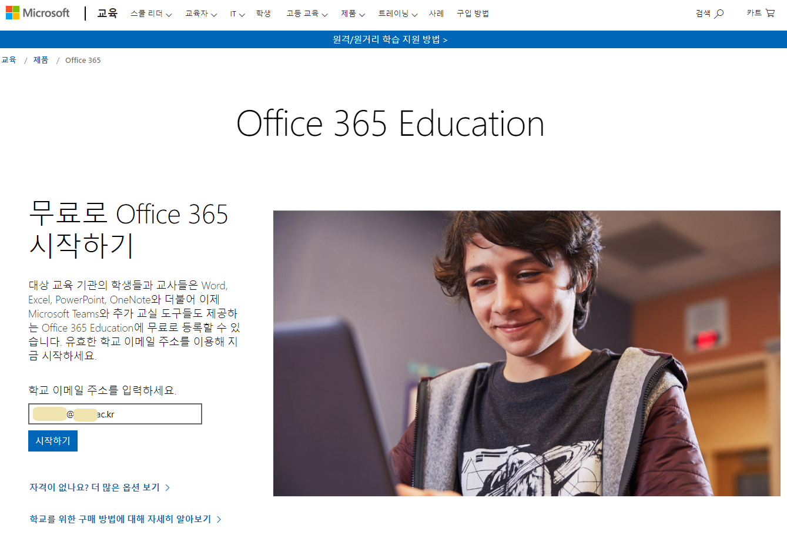Open the 사례 menu item
The image size is (787, 535).
[x=436, y=14]
